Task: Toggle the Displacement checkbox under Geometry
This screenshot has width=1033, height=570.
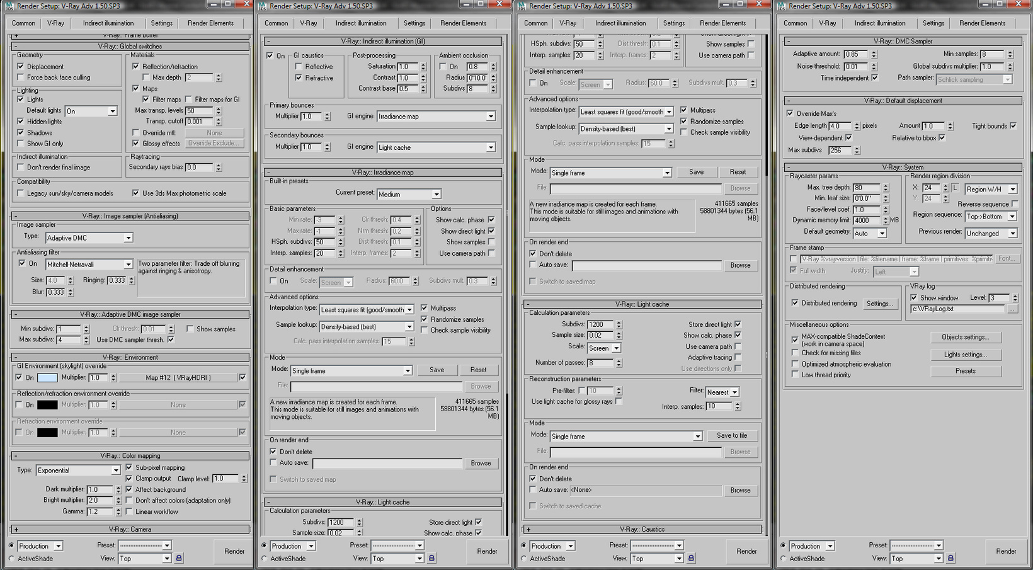Action: pos(21,66)
